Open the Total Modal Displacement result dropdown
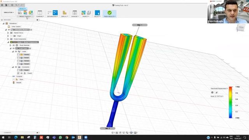Image resolution: width=249 pixels, height=140 pixels. pos(219,89)
